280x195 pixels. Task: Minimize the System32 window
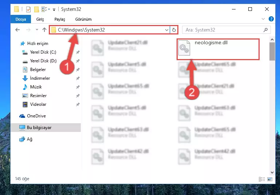tap(234, 9)
